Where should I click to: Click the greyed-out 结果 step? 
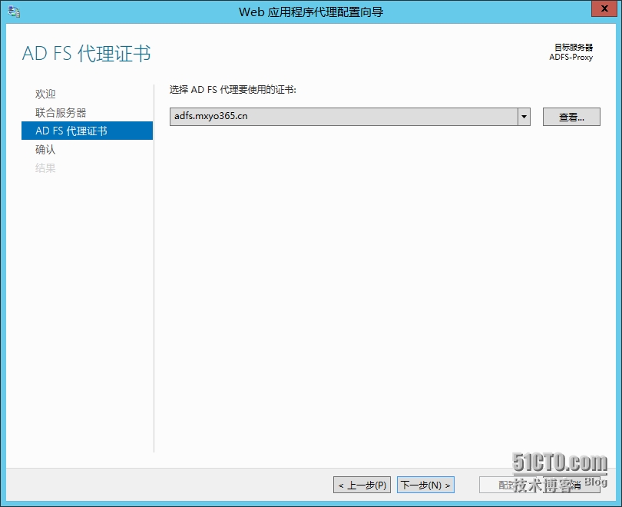45,167
